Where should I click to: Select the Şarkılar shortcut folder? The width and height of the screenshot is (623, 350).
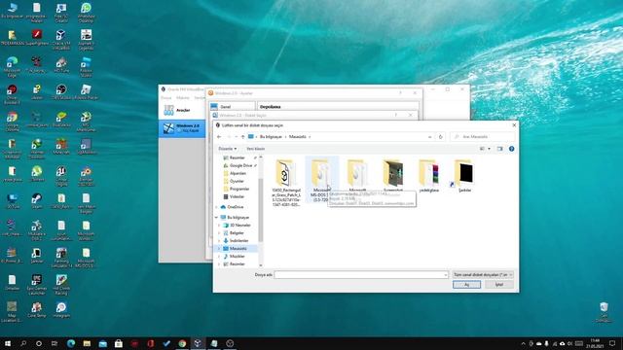[x=464, y=176]
